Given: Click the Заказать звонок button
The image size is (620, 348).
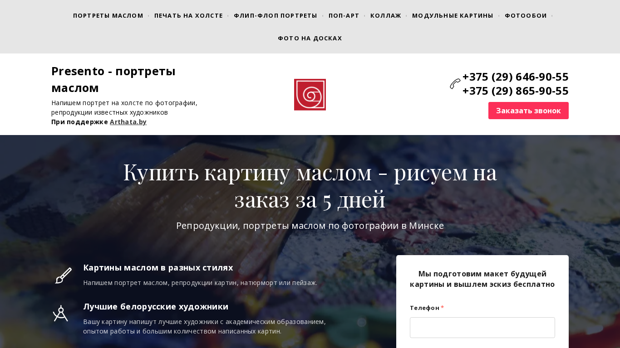Looking at the screenshot, I should 528,111.
